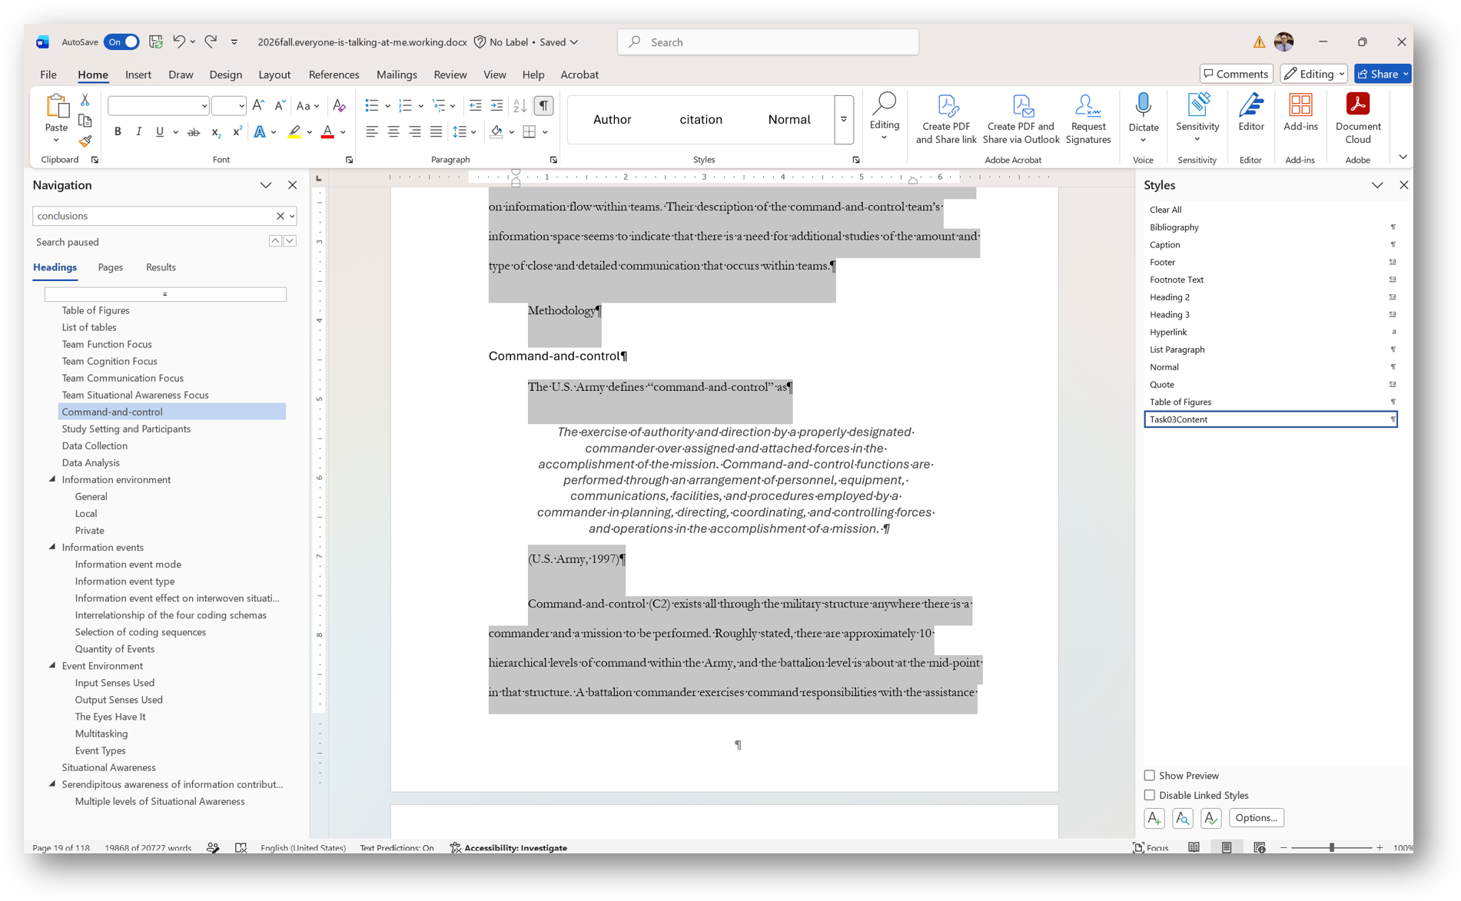Center align the paragraph

point(393,132)
